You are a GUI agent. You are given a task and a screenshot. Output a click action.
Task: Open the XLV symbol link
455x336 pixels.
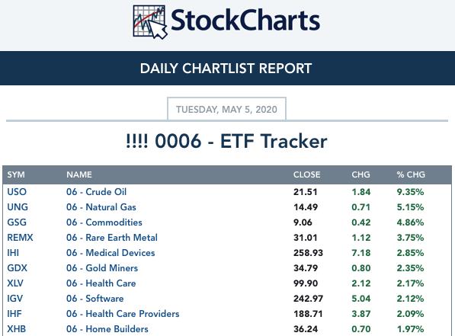[15, 283]
